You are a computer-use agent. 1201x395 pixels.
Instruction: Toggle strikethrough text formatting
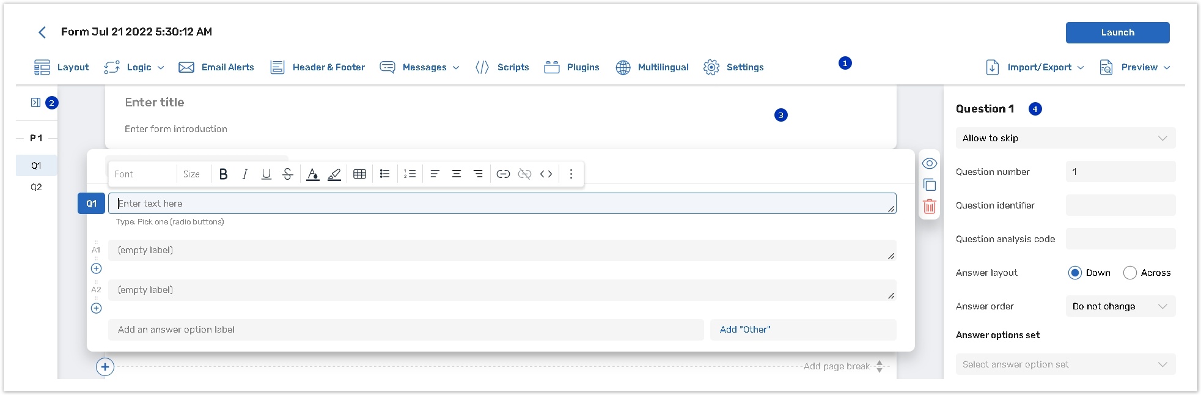click(287, 174)
